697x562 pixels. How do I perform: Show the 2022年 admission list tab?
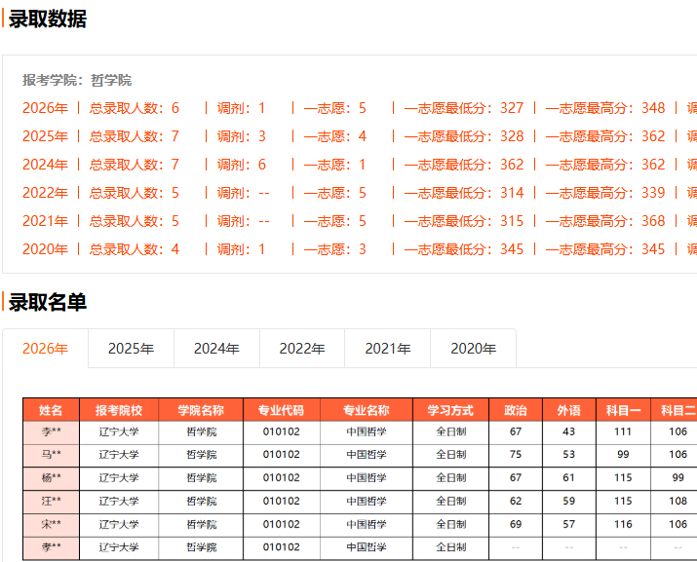(x=302, y=349)
